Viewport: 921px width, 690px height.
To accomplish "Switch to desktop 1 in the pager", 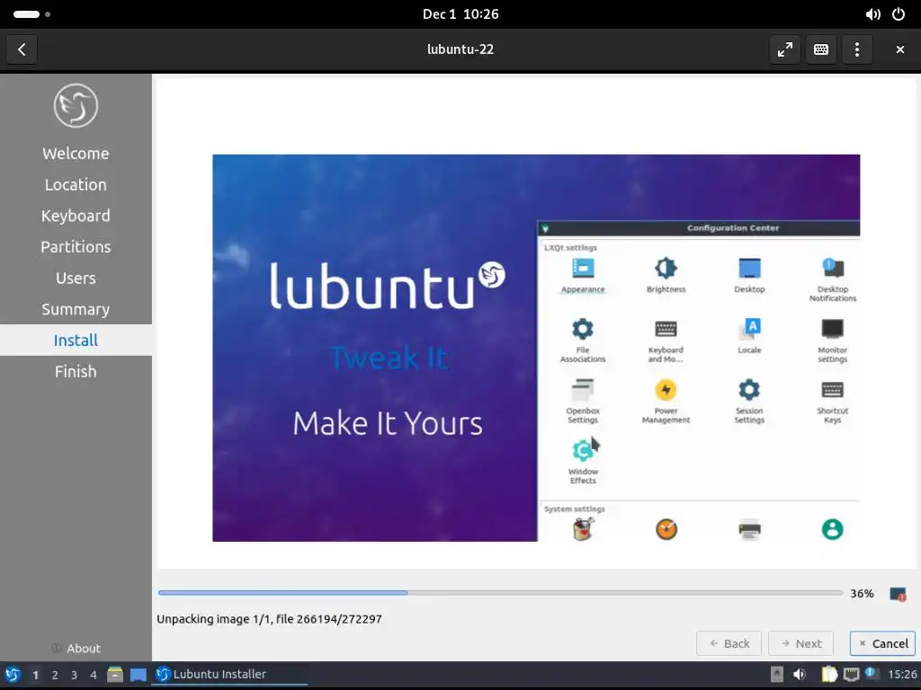I will pos(35,676).
